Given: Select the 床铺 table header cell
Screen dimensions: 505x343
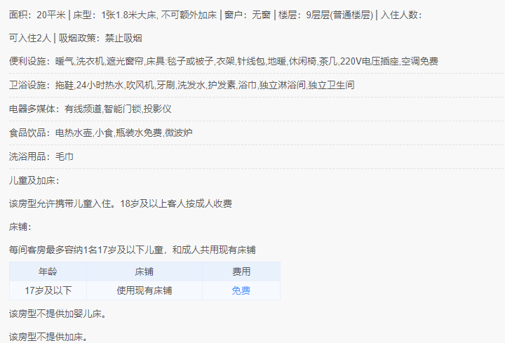Looking at the screenshot, I should 144,271.
